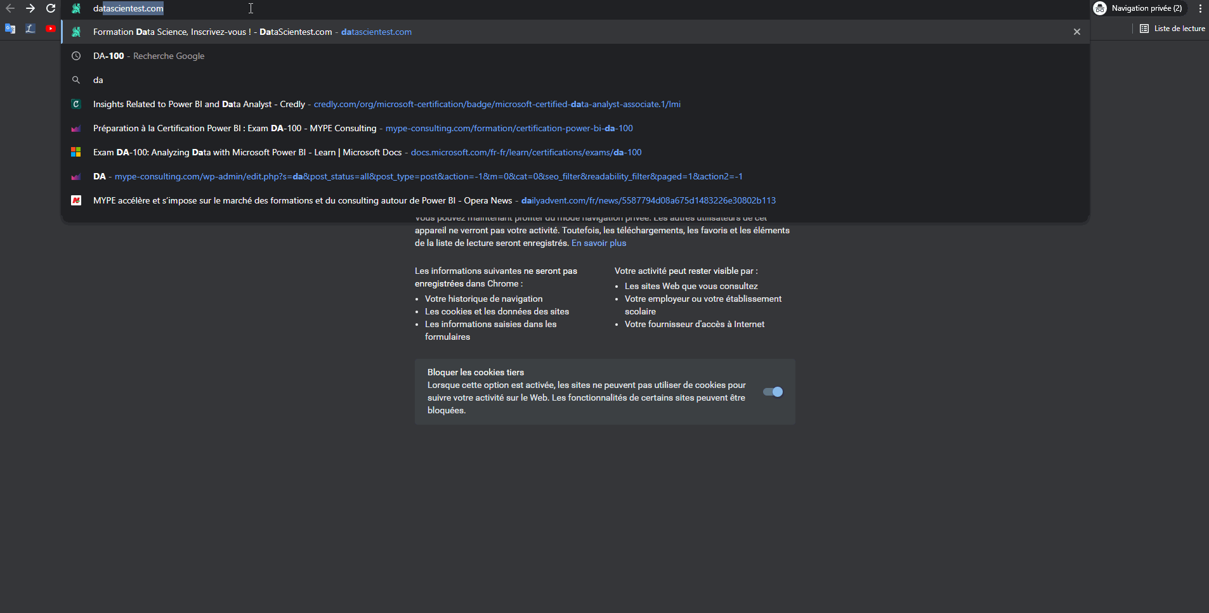The width and height of the screenshot is (1209, 613).
Task: Click the browser forward arrow
Action: [30, 8]
